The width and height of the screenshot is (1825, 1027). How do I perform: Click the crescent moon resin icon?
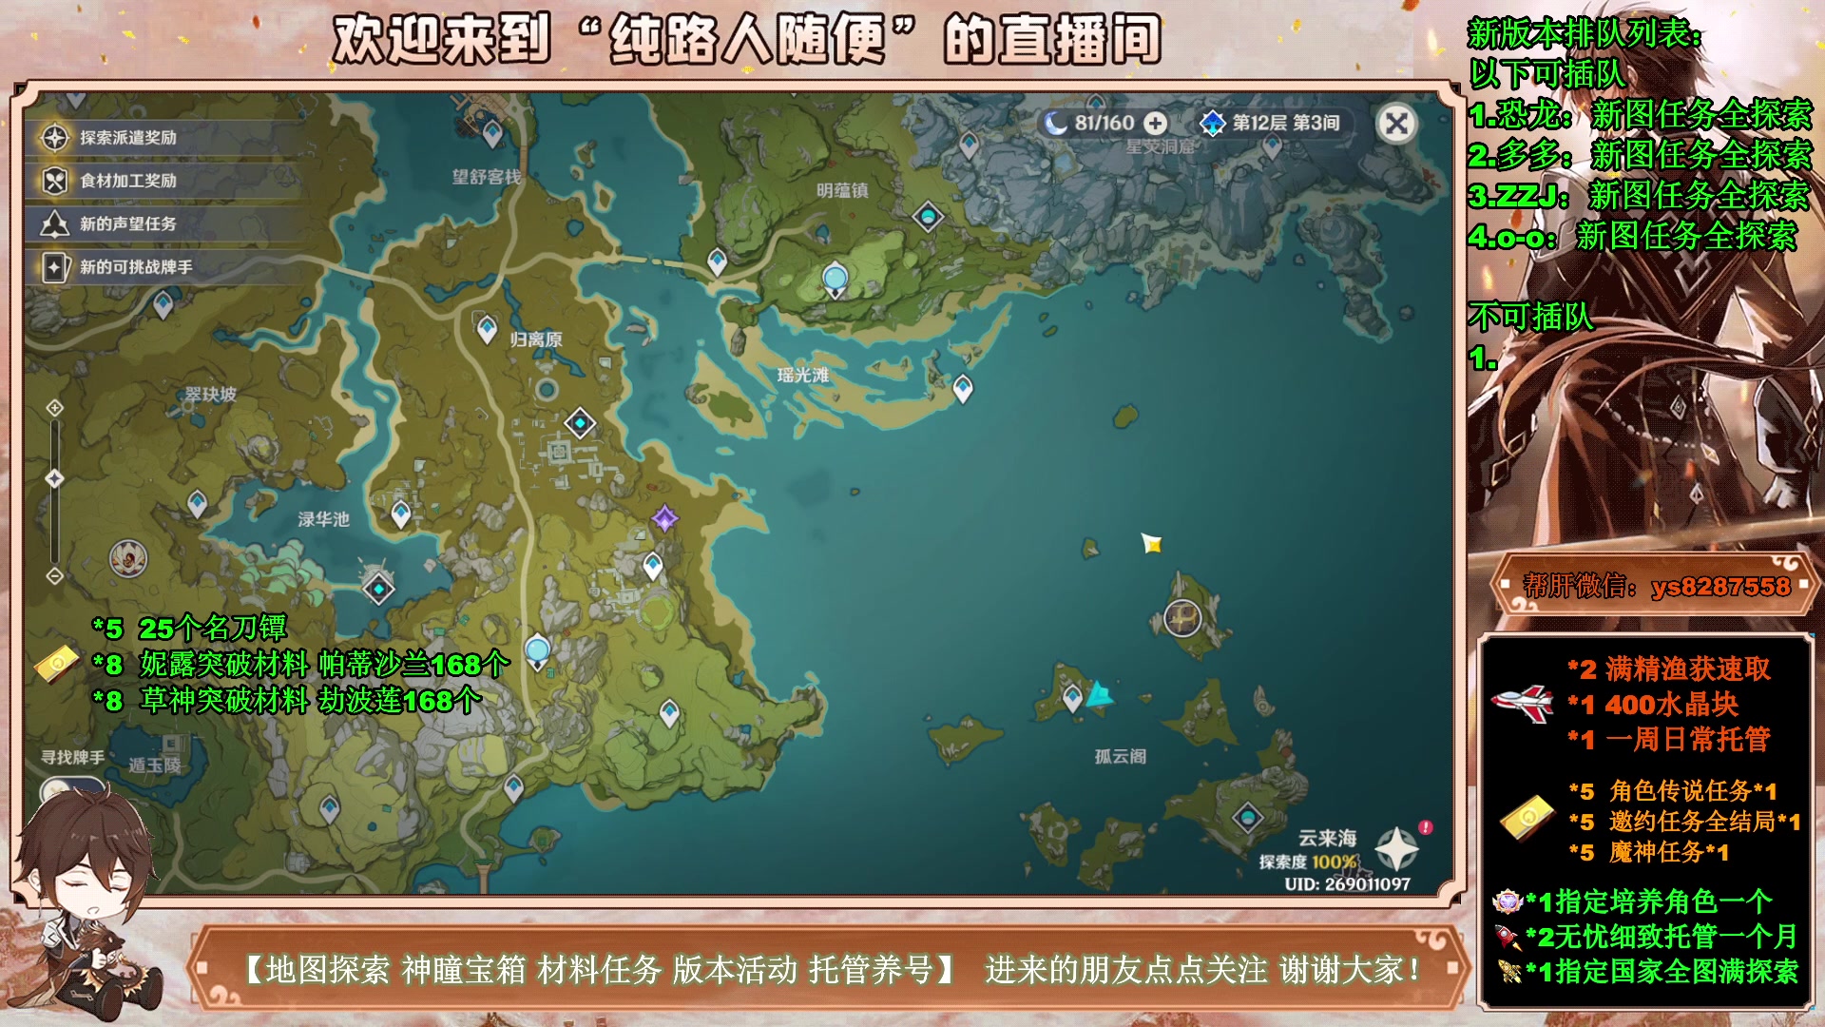pyautogui.click(x=1055, y=123)
